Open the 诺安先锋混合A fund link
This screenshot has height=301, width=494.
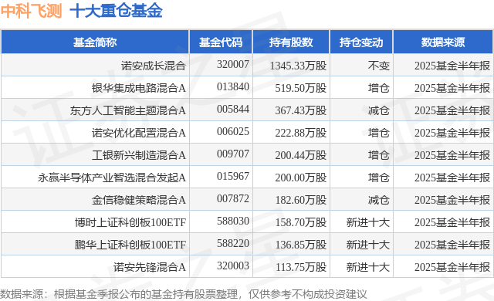[149, 267]
